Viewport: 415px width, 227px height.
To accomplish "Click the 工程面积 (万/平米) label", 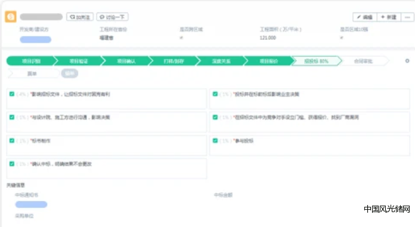I will click(281, 29).
